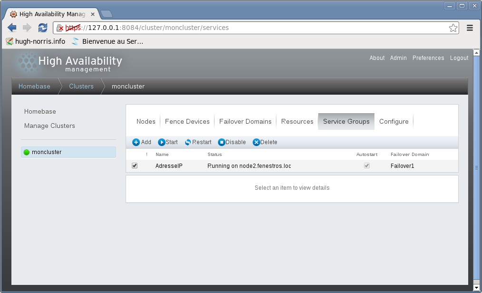Click the Disable service icon

tap(221, 142)
